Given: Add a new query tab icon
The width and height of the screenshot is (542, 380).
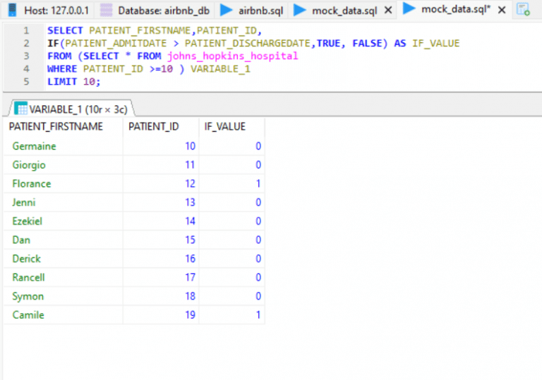Looking at the screenshot, I should [x=523, y=9].
